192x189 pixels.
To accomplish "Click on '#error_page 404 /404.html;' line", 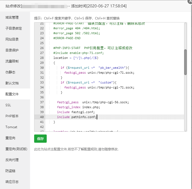I will [77, 28].
